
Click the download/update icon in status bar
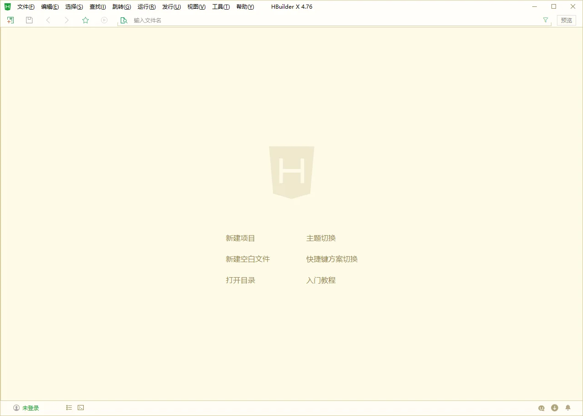point(555,407)
